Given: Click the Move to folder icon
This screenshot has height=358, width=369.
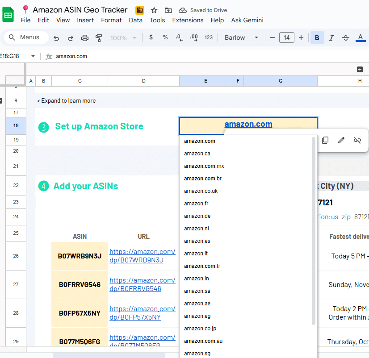Looking at the screenshot, I should click(x=168, y=10).
